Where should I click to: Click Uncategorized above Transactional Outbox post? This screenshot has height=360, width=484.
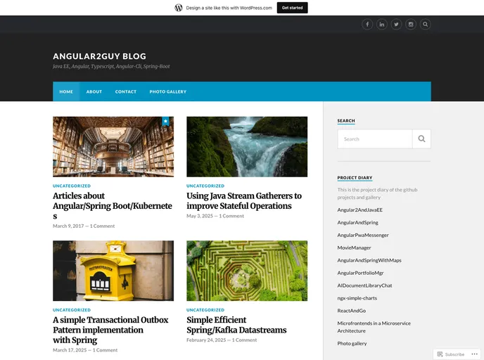coord(72,310)
